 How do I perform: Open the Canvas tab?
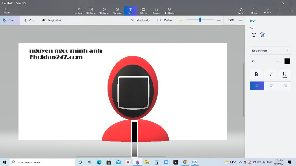pyautogui.click(x=156, y=11)
